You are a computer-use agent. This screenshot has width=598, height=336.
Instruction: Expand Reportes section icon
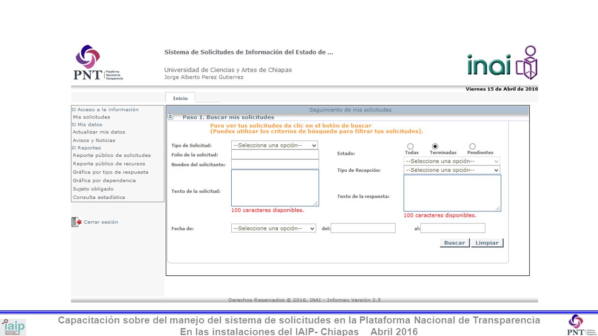click(x=74, y=148)
